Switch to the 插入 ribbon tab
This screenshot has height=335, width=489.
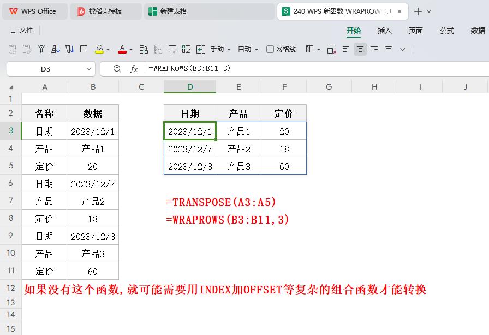[x=384, y=31]
